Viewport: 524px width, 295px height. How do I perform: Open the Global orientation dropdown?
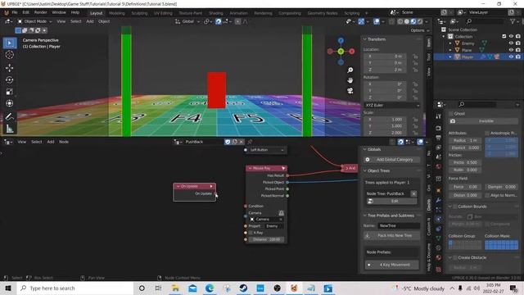click(187, 21)
